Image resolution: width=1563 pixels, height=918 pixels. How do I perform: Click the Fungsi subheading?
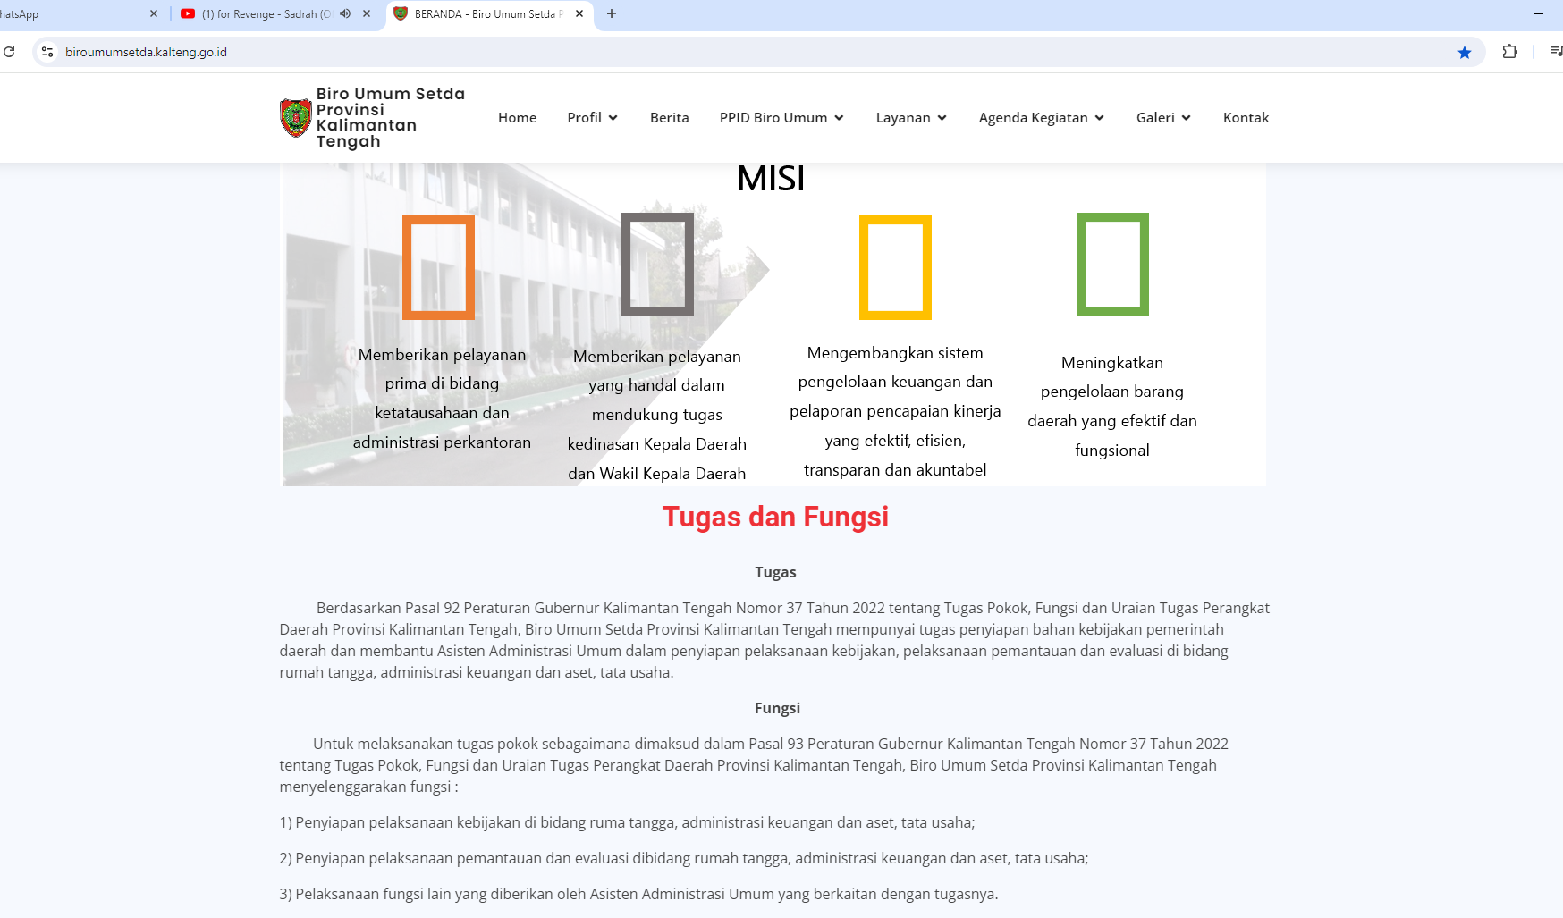click(777, 708)
